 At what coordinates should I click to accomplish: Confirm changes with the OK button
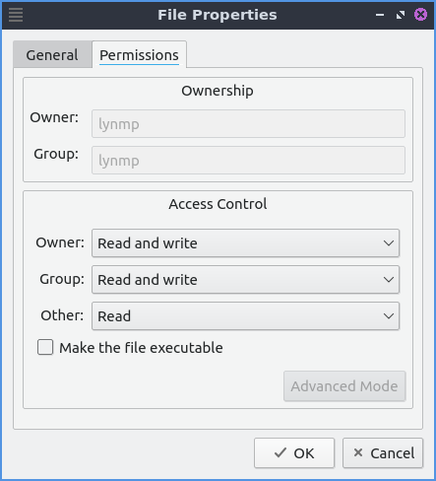(294, 452)
